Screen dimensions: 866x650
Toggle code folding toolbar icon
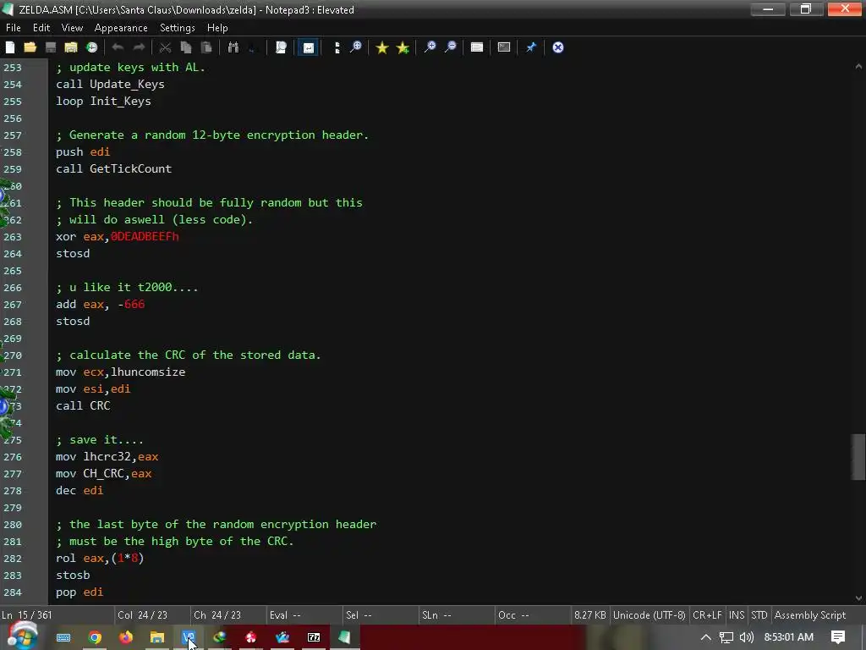pyautogui.click(x=337, y=47)
